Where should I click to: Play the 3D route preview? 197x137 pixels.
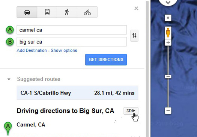pyautogui.click(x=131, y=111)
